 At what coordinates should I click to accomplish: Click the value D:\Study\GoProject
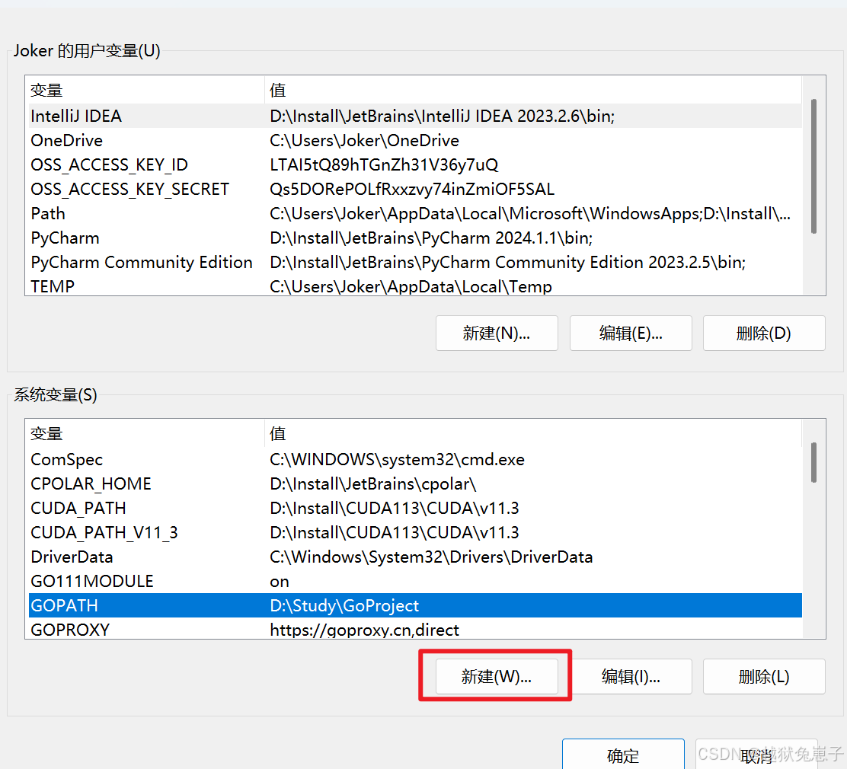coord(344,605)
